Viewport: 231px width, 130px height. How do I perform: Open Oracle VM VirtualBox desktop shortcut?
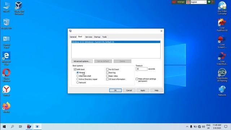coord(19,8)
